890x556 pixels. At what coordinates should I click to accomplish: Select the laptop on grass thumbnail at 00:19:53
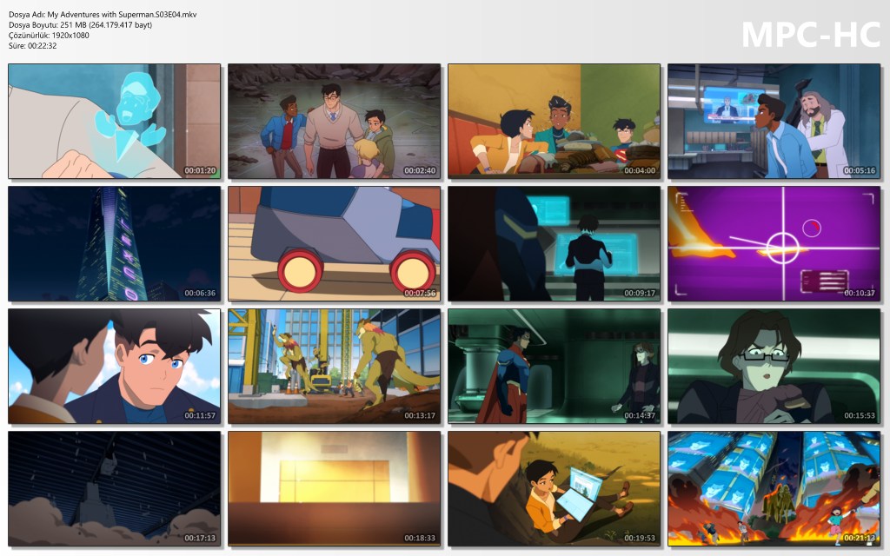tap(554, 489)
